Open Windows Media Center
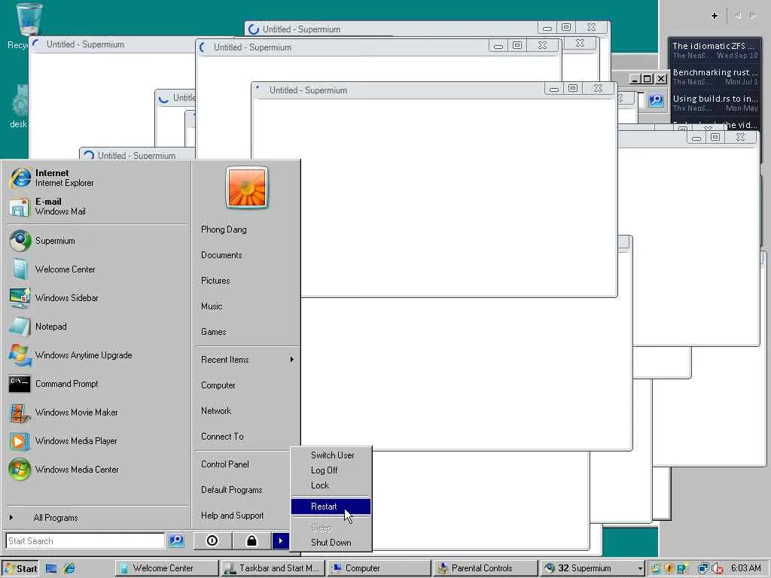Screen dimensions: 771x578 [x=97, y=470]
